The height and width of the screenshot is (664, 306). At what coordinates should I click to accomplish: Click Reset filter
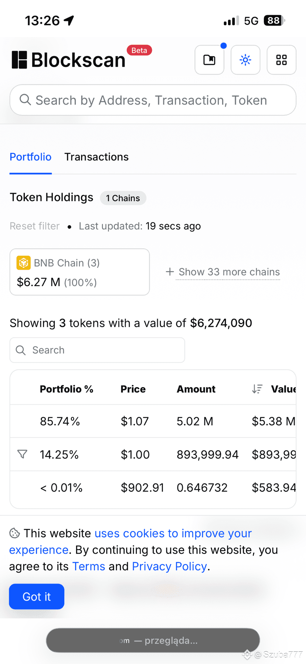[x=35, y=226]
